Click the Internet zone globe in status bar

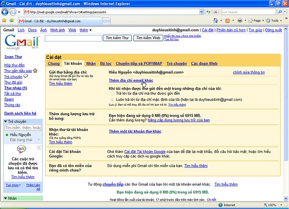(x=221, y=205)
